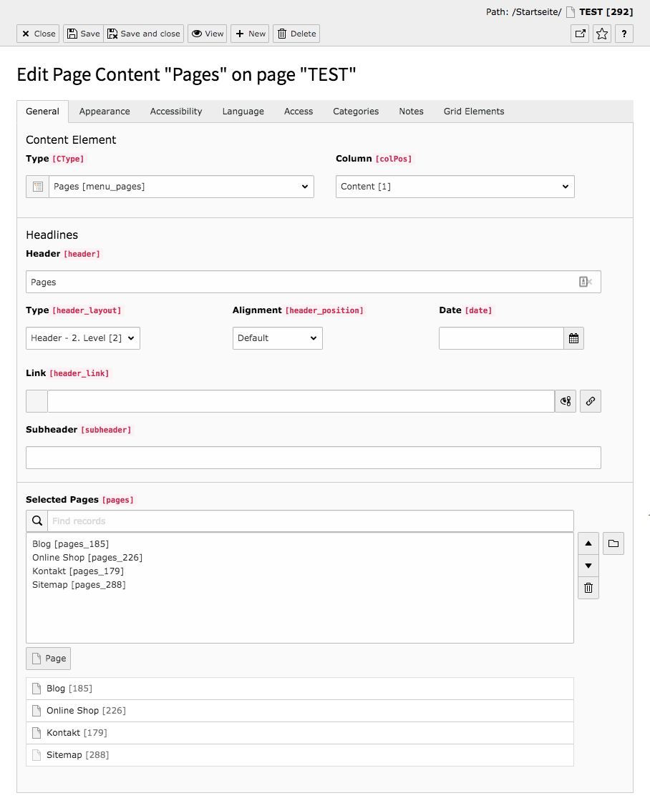
Task: Click the Save and close button
Action: point(144,34)
